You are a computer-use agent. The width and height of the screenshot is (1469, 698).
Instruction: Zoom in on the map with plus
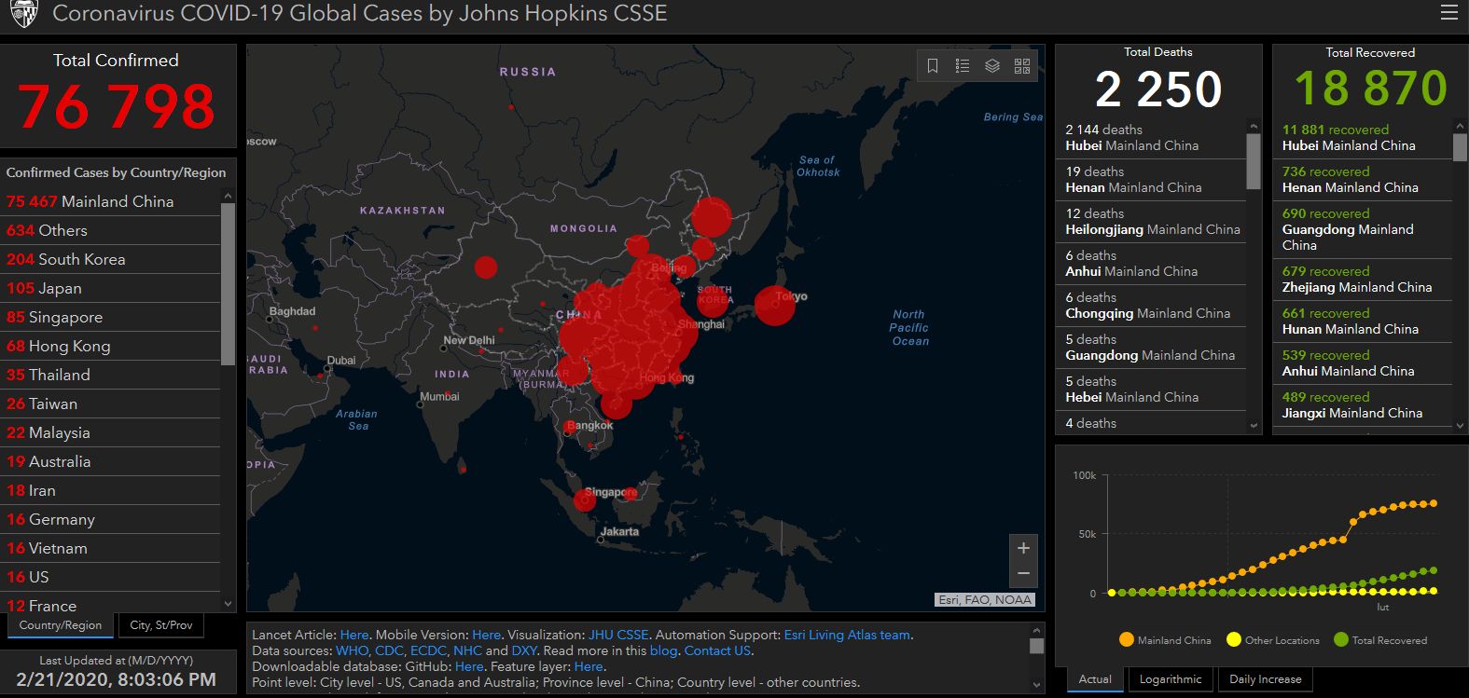pyautogui.click(x=1023, y=548)
